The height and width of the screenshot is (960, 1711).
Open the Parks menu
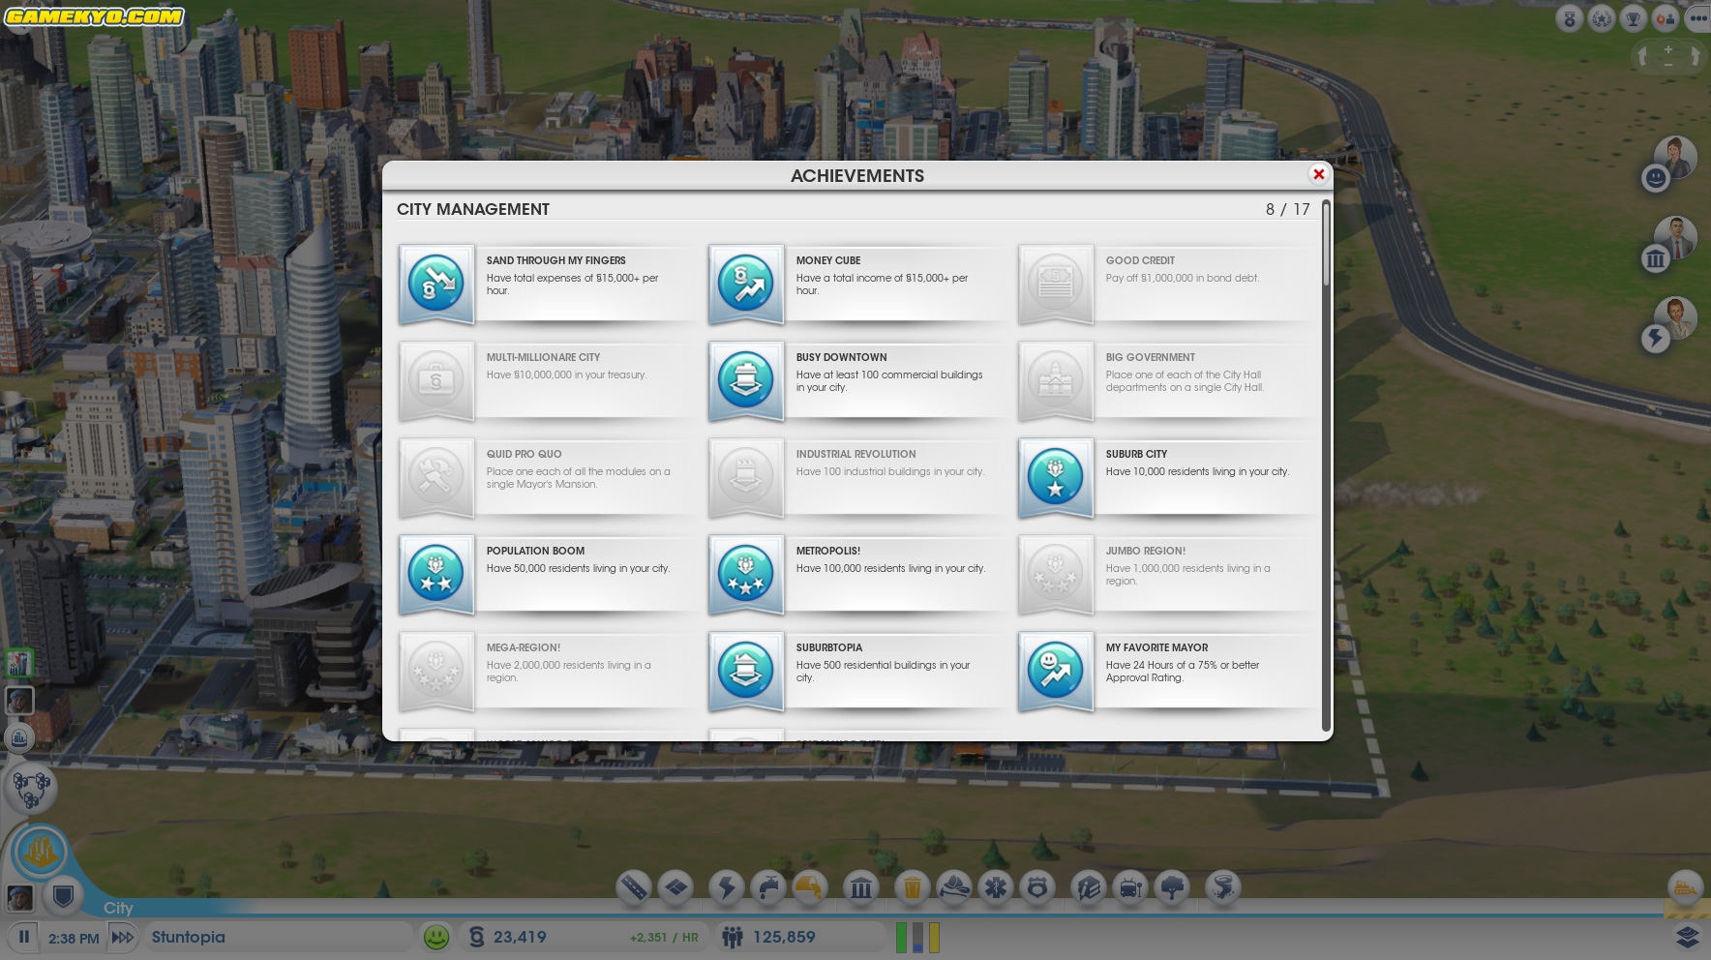[1173, 886]
